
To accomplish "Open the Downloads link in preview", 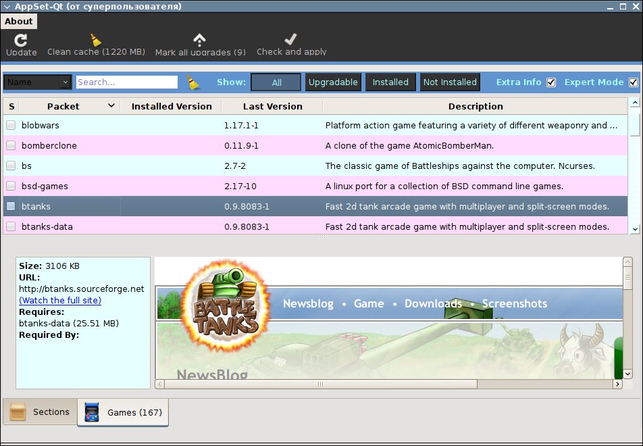I will click(433, 303).
